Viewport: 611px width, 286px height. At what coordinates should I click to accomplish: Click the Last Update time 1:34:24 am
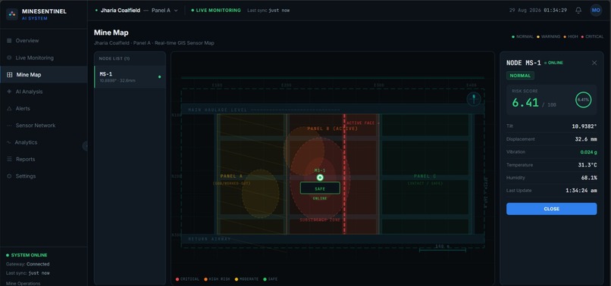click(x=581, y=191)
